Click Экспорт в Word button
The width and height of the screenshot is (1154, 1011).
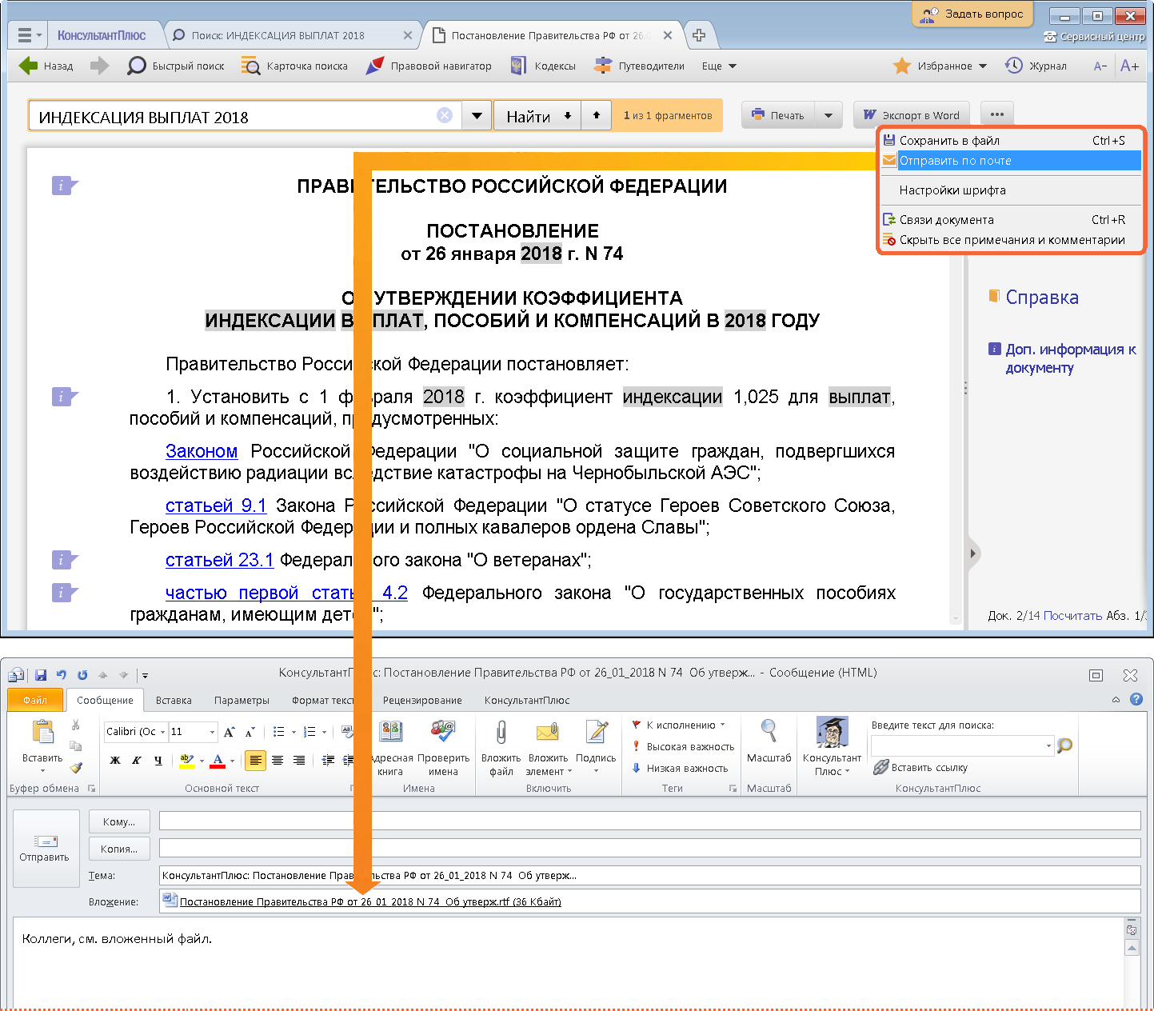tap(912, 115)
